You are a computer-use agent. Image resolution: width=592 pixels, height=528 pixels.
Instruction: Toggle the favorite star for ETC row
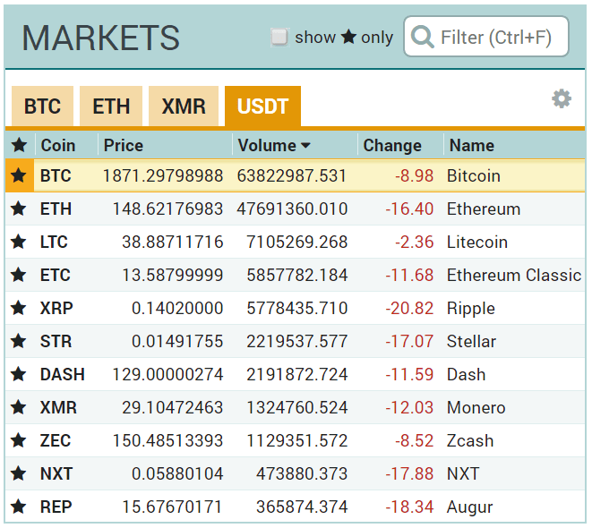point(19,275)
